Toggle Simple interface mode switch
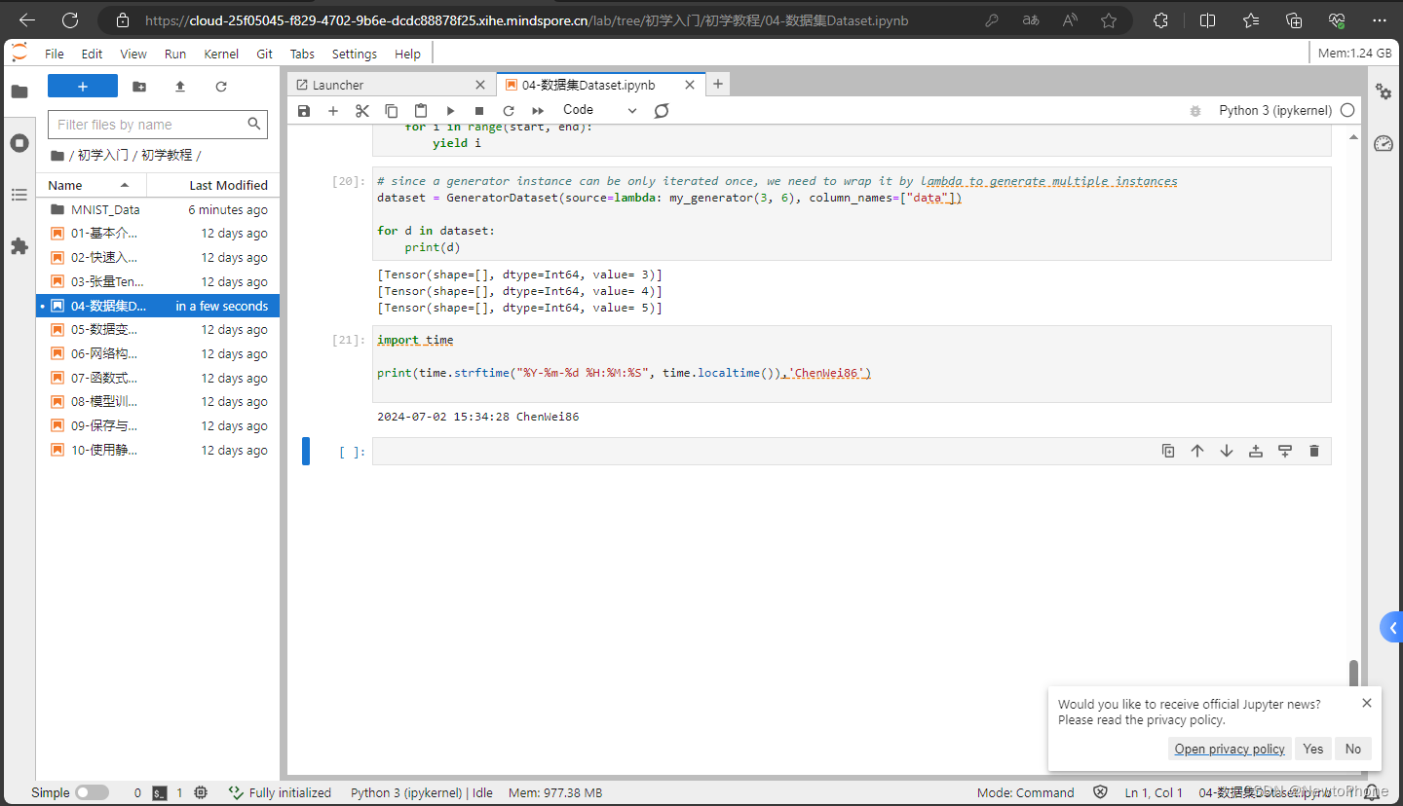This screenshot has width=1403, height=806. [93, 792]
